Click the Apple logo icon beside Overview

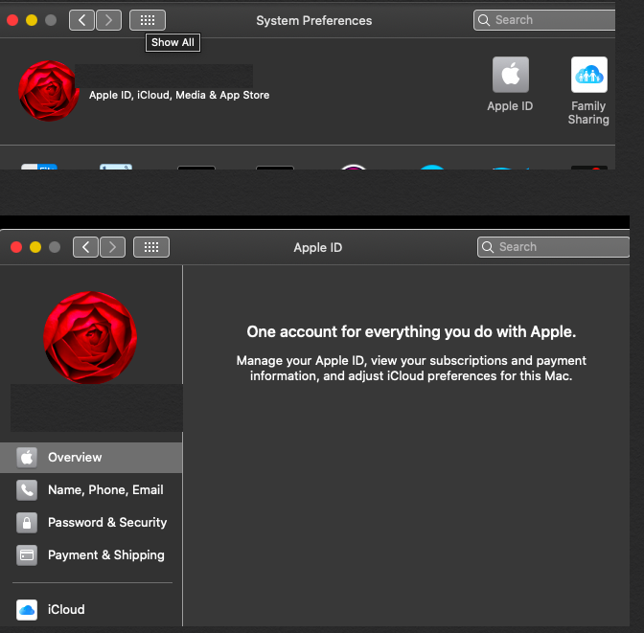[27, 458]
